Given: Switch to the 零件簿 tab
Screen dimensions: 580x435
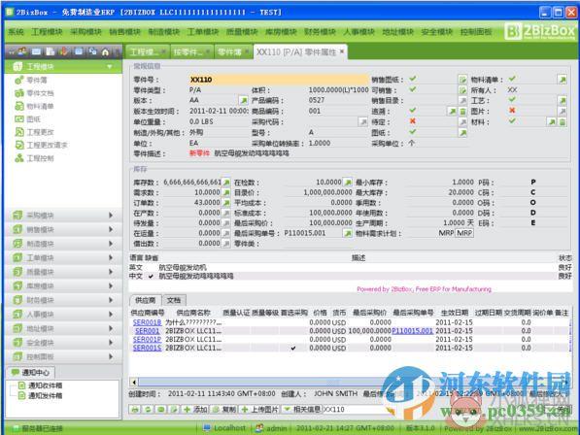Looking at the screenshot, I should [232, 52].
